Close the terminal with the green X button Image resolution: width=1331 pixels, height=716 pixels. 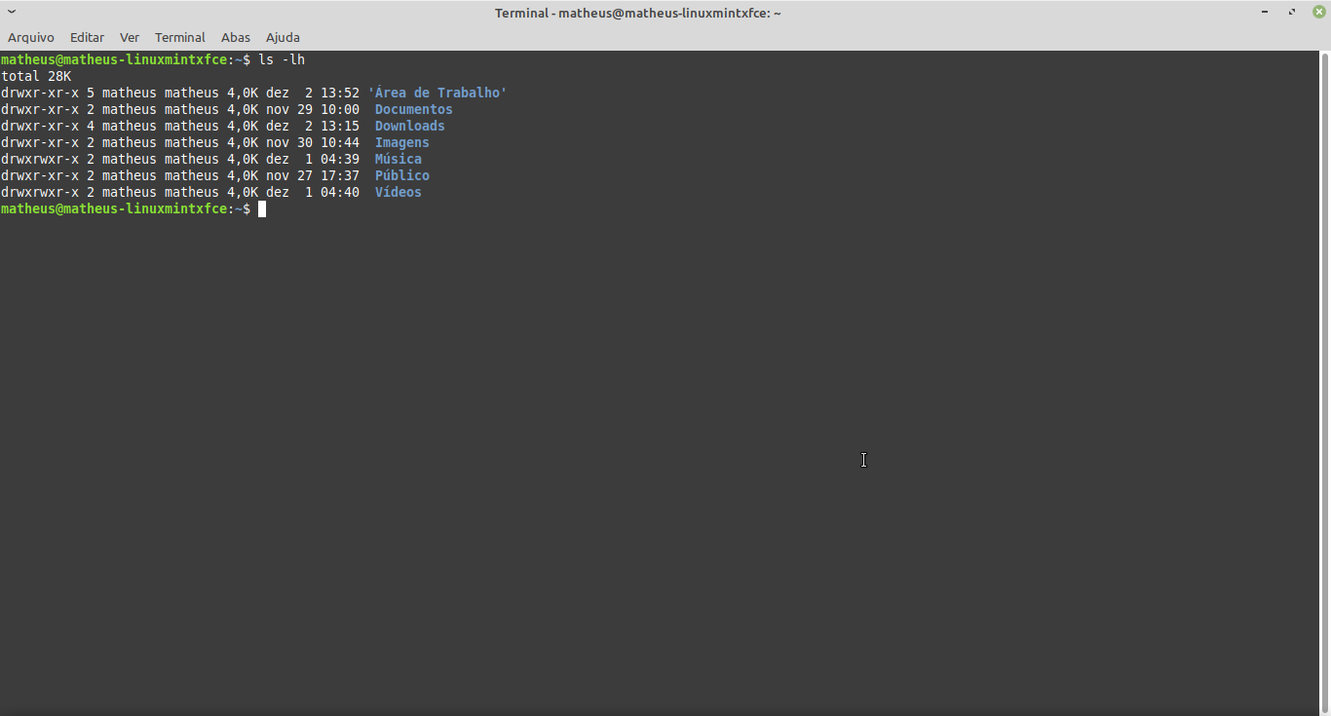click(1318, 12)
